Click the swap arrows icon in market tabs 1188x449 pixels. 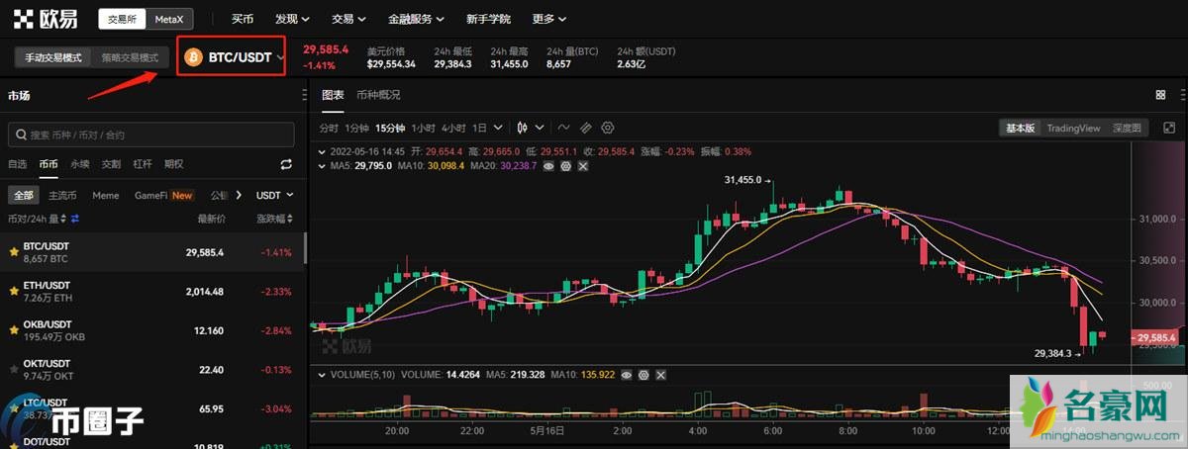pyautogui.click(x=287, y=164)
